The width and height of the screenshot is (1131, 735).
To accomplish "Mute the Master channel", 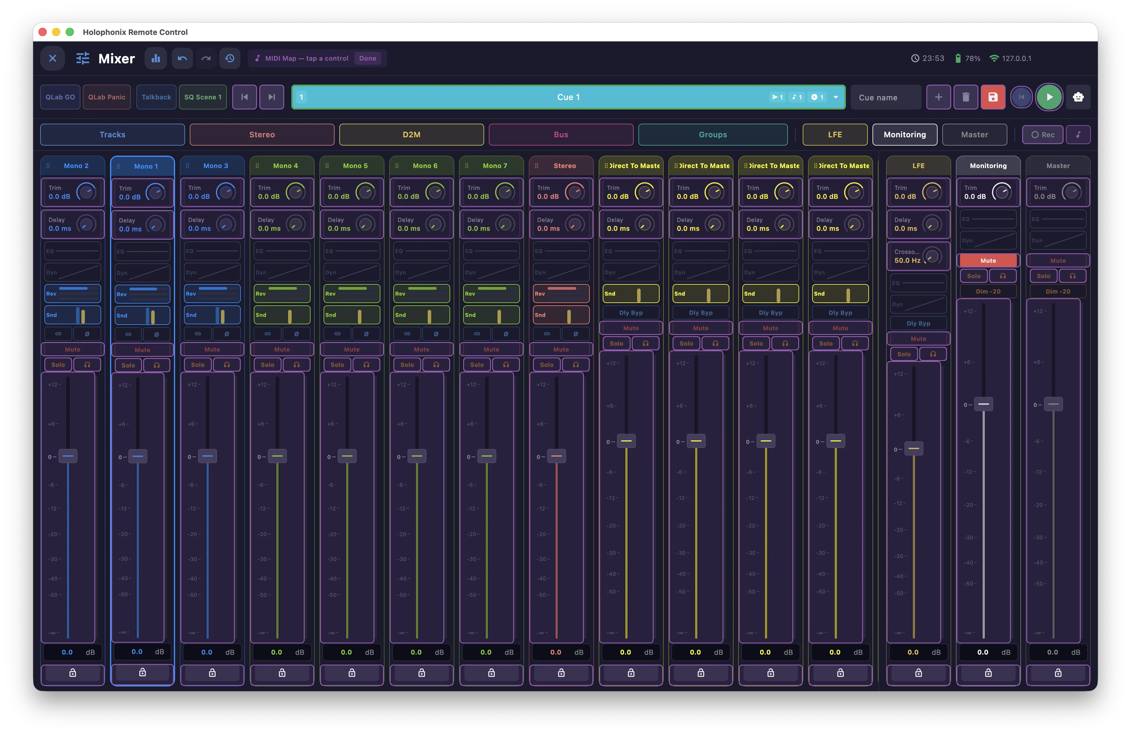I will tap(1058, 260).
